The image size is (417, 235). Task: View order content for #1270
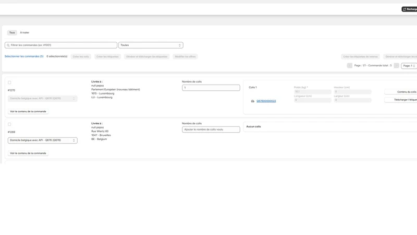click(28, 111)
